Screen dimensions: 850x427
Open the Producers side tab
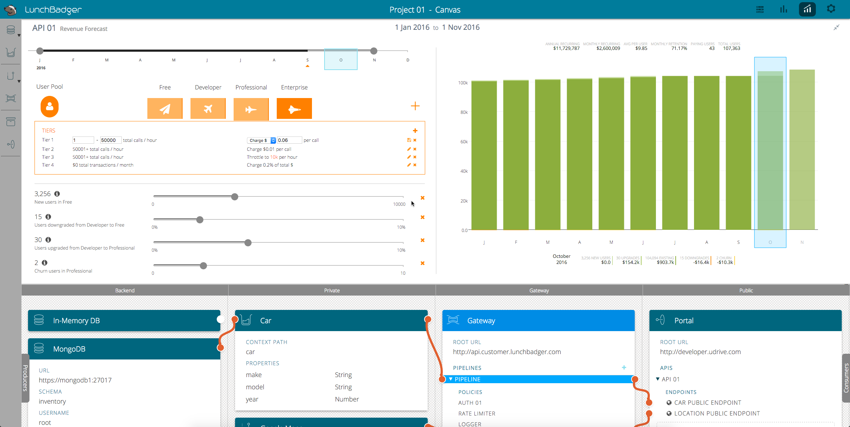click(25, 378)
